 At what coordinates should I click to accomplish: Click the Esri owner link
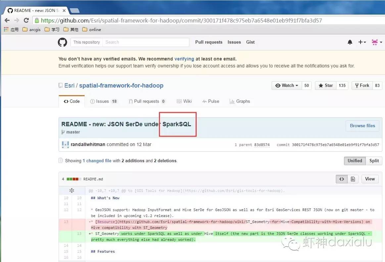(69, 85)
